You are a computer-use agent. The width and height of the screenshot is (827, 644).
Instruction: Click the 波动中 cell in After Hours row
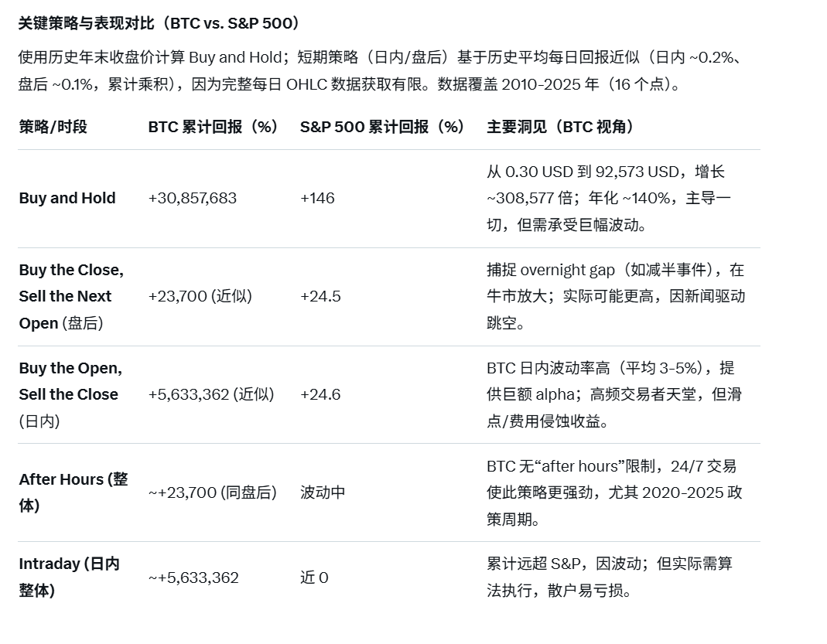coord(323,492)
